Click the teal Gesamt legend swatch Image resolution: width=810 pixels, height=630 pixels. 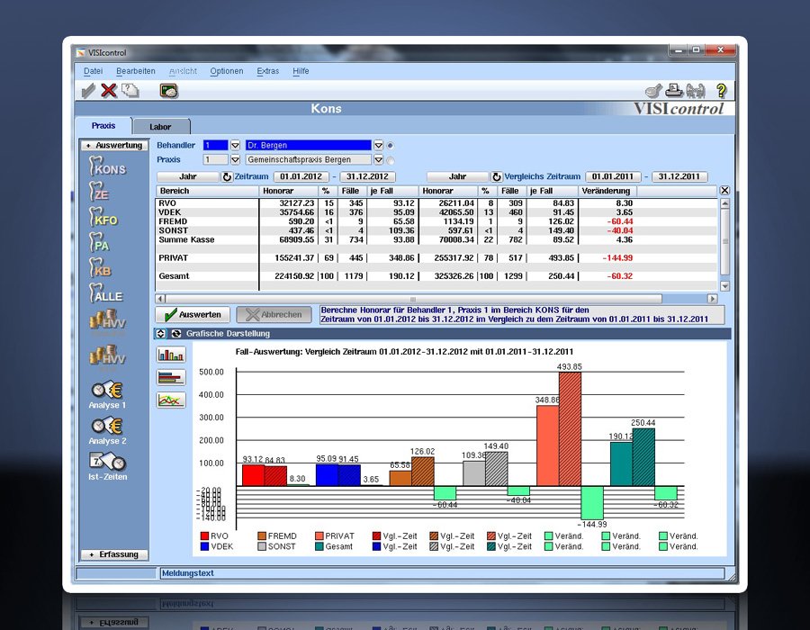(x=319, y=546)
